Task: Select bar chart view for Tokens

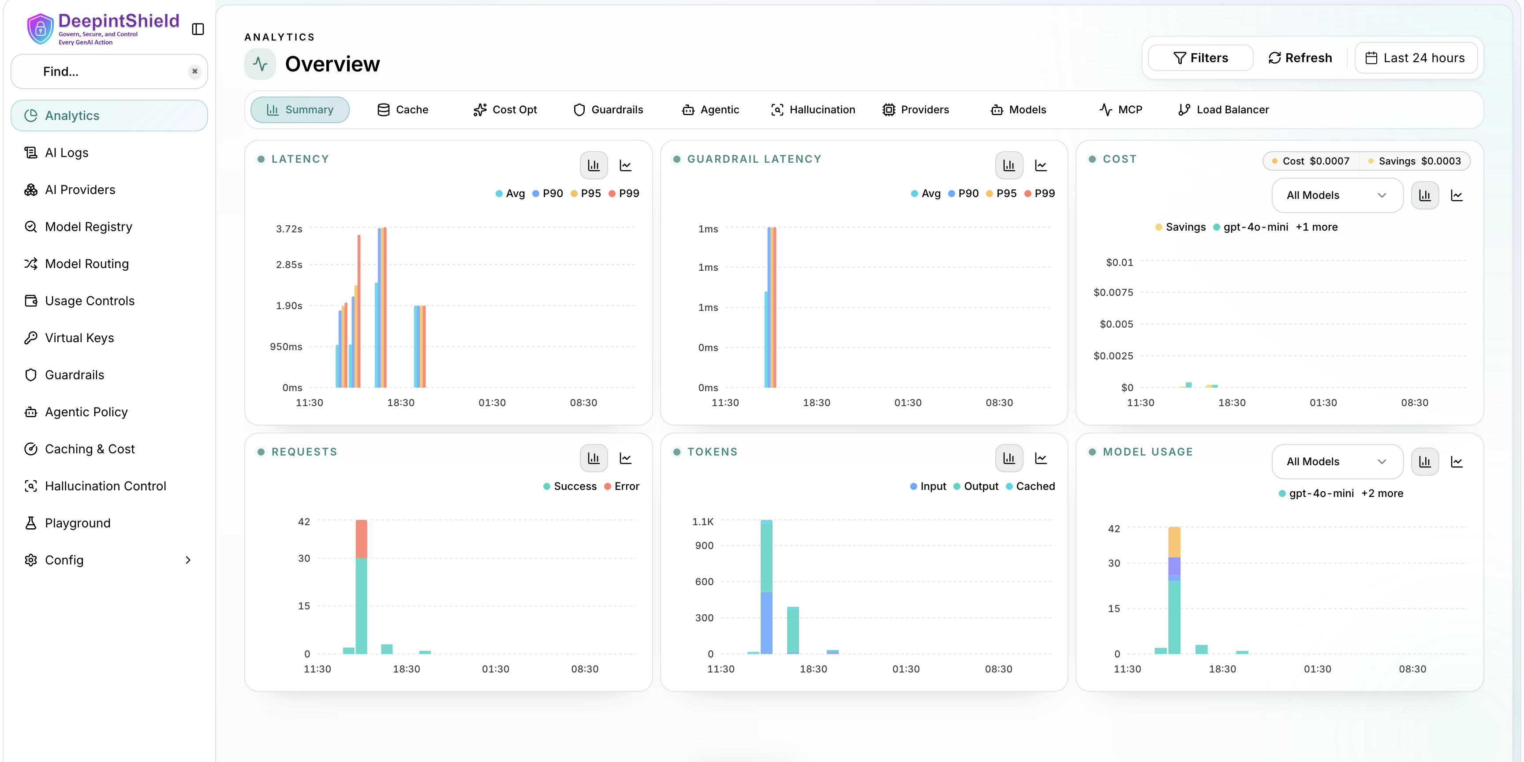Action: point(1009,459)
